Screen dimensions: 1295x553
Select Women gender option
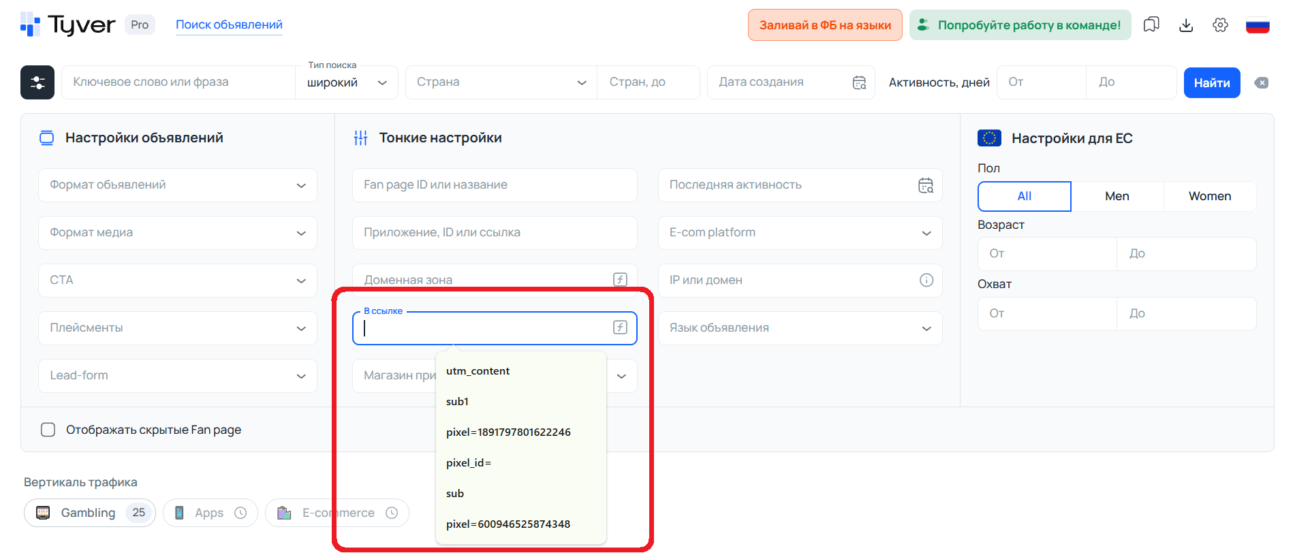(1210, 196)
